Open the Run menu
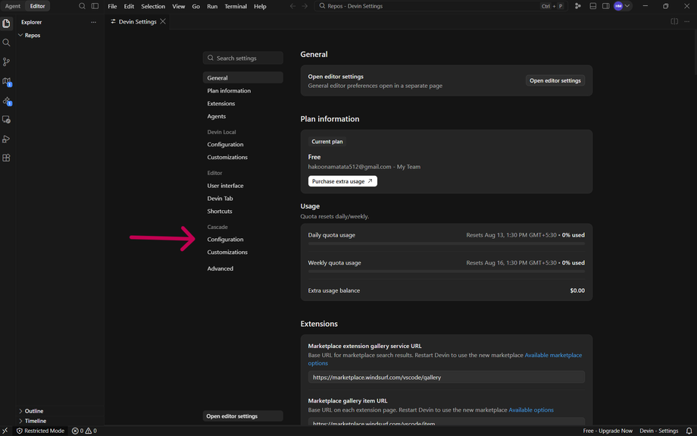697x436 pixels. point(212,6)
